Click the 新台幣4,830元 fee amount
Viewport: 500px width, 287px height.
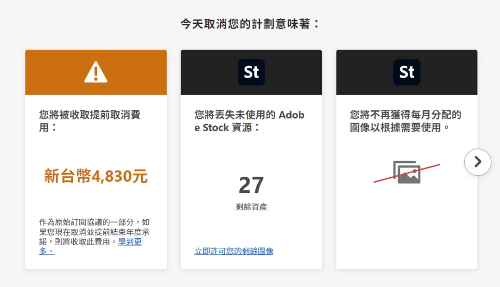point(96,176)
